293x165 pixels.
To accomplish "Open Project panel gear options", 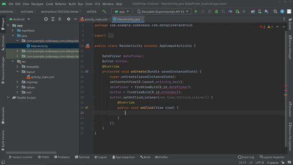I will coord(69,19).
